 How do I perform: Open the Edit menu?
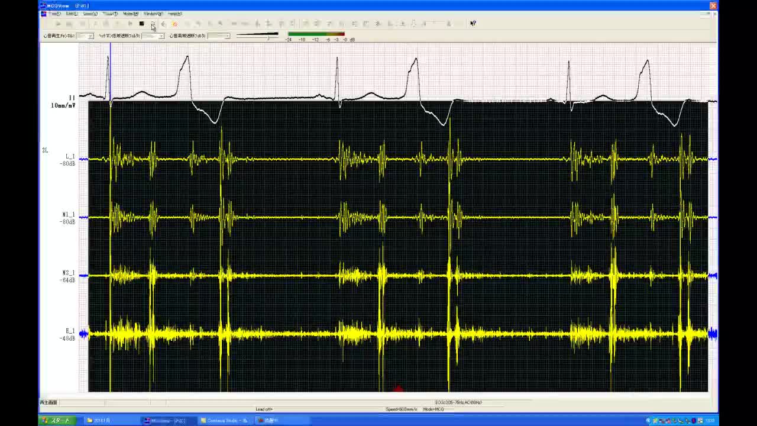click(72, 14)
